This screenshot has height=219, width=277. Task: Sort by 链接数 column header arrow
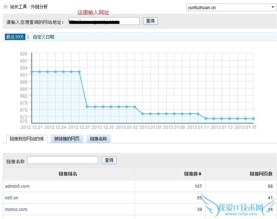200,174
